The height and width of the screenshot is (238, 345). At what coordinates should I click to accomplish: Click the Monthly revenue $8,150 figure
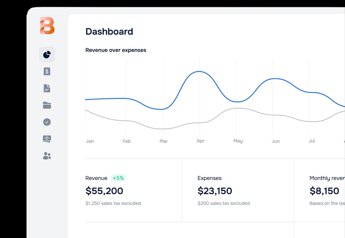point(324,191)
